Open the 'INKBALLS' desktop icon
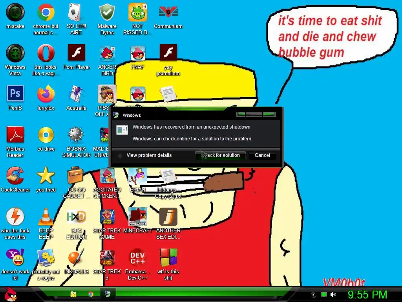Screen dimensions: 402x302 [76, 257]
